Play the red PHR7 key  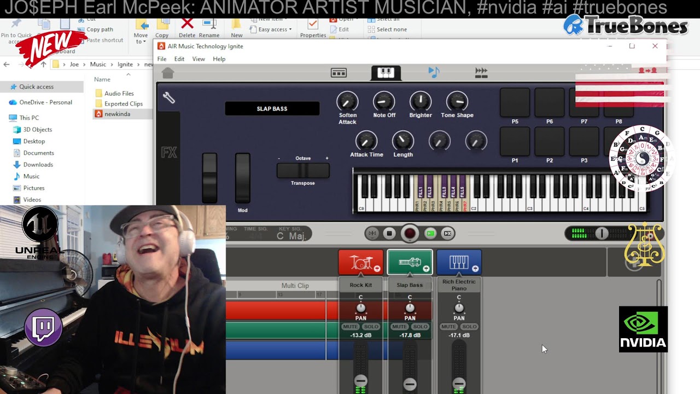tap(465, 206)
